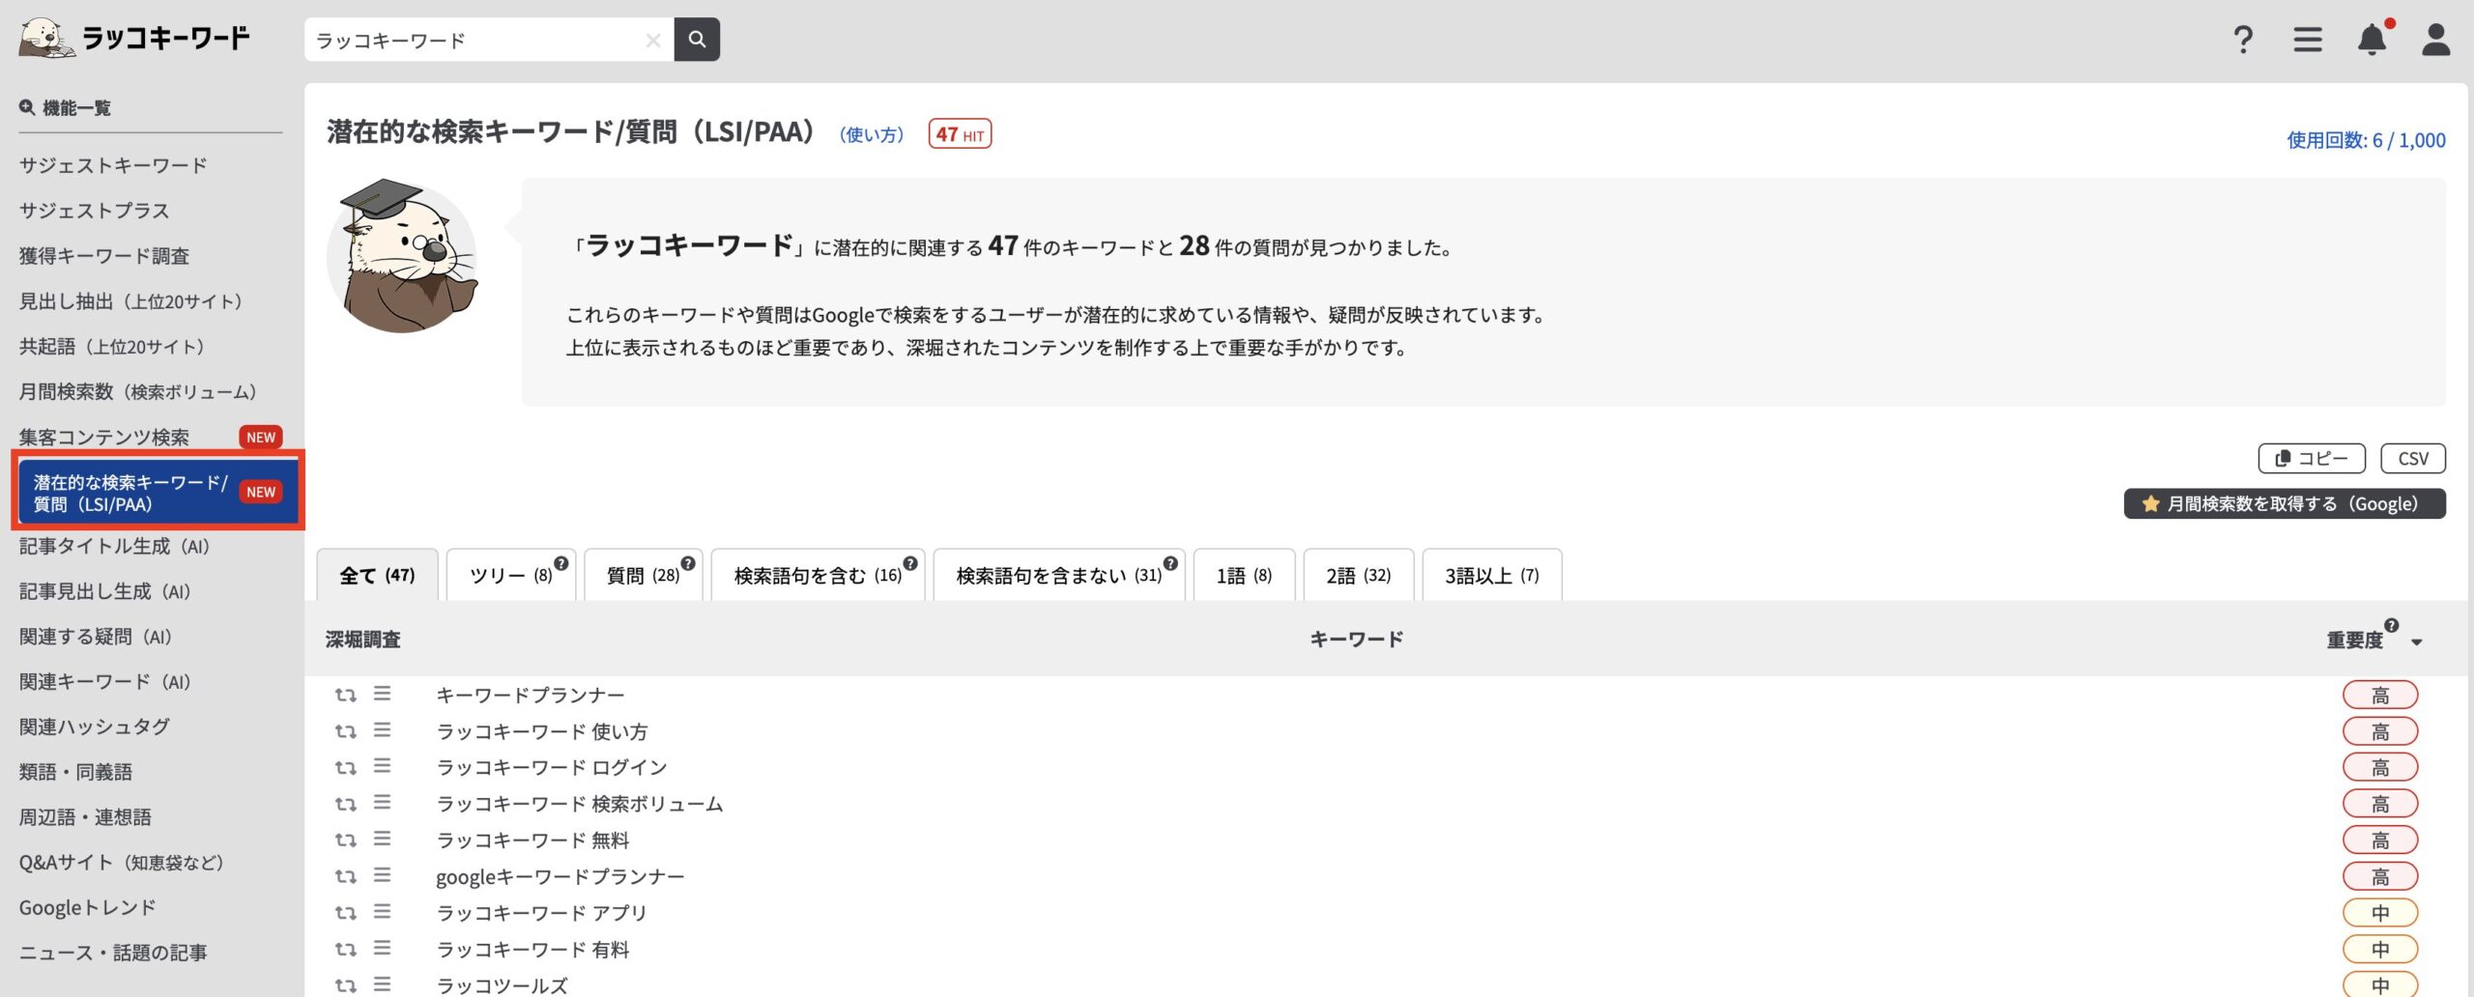
Task: Click the キーワードプランナー keyword text
Action: click(530, 695)
